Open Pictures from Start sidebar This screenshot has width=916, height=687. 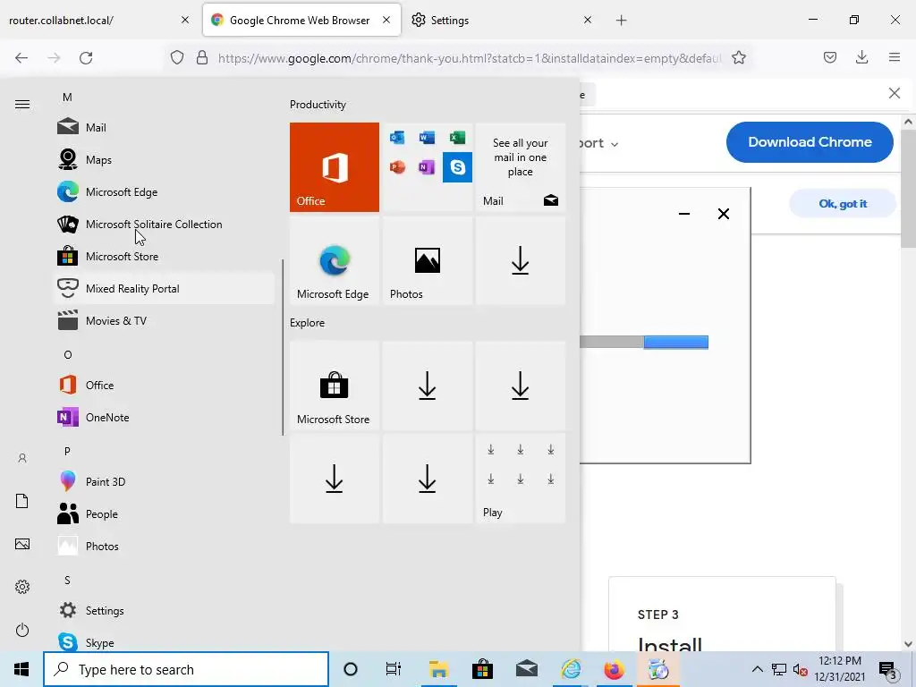click(x=22, y=544)
